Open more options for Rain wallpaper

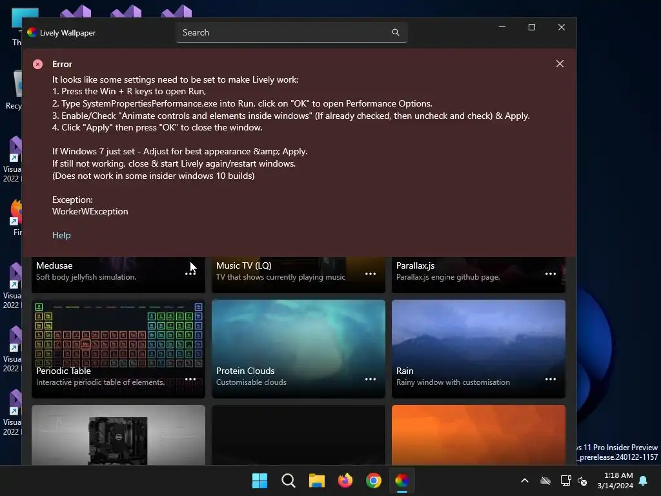[x=550, y=379]
